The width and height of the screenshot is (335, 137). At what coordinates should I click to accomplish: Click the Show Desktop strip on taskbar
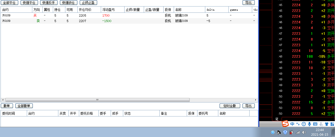click(333, 132)
